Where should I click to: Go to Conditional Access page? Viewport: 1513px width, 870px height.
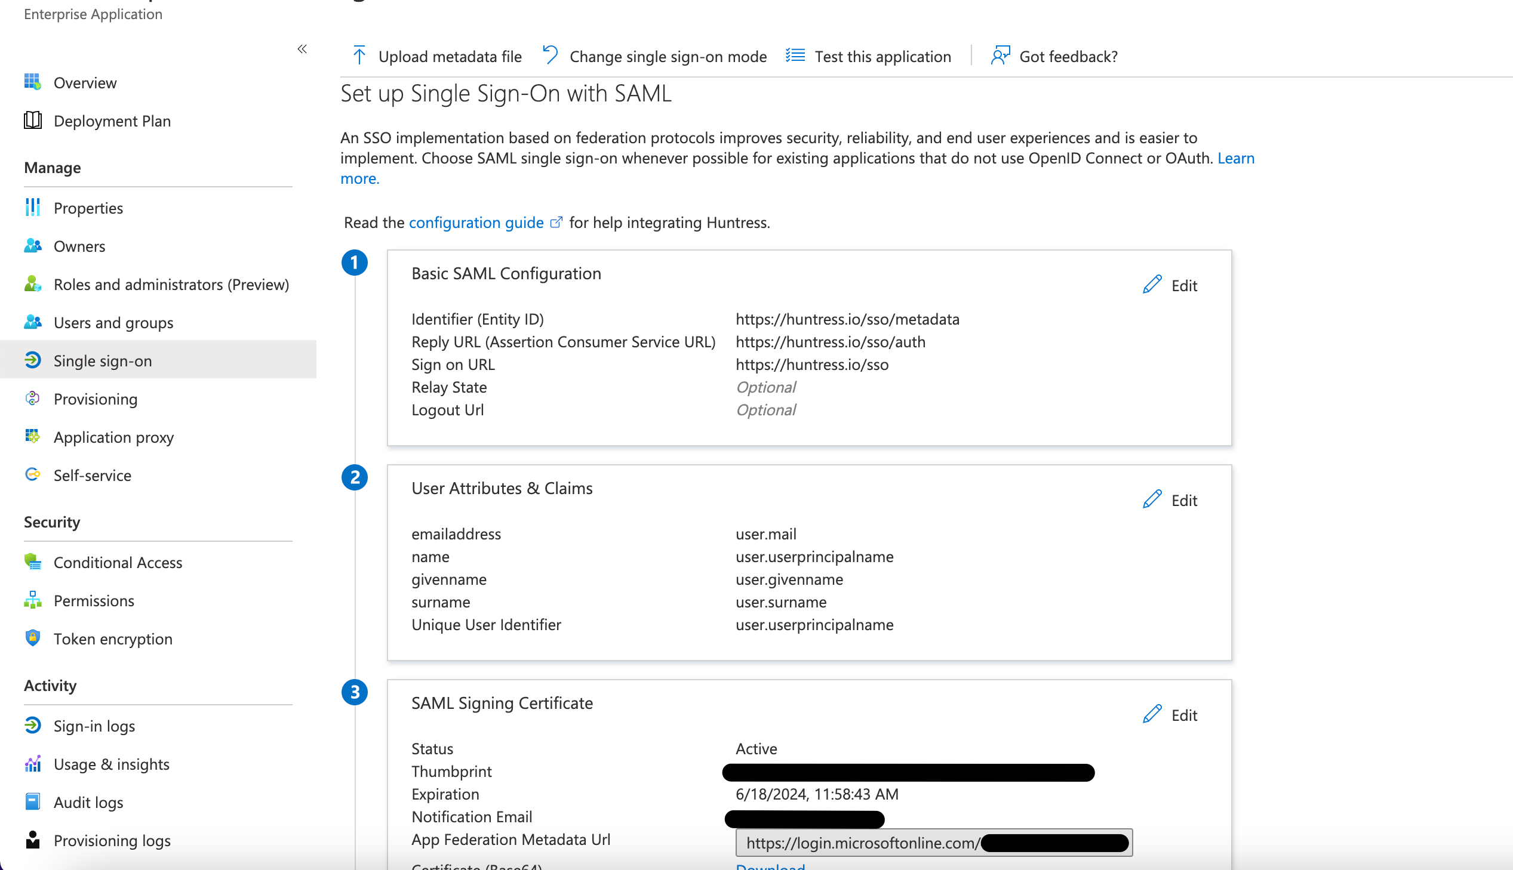(x=118, y=562)
